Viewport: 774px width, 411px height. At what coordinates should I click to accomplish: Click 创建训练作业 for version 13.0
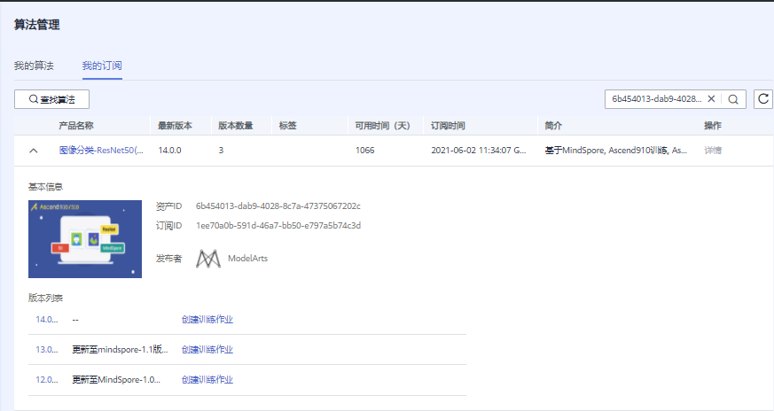tap(207, 349)
